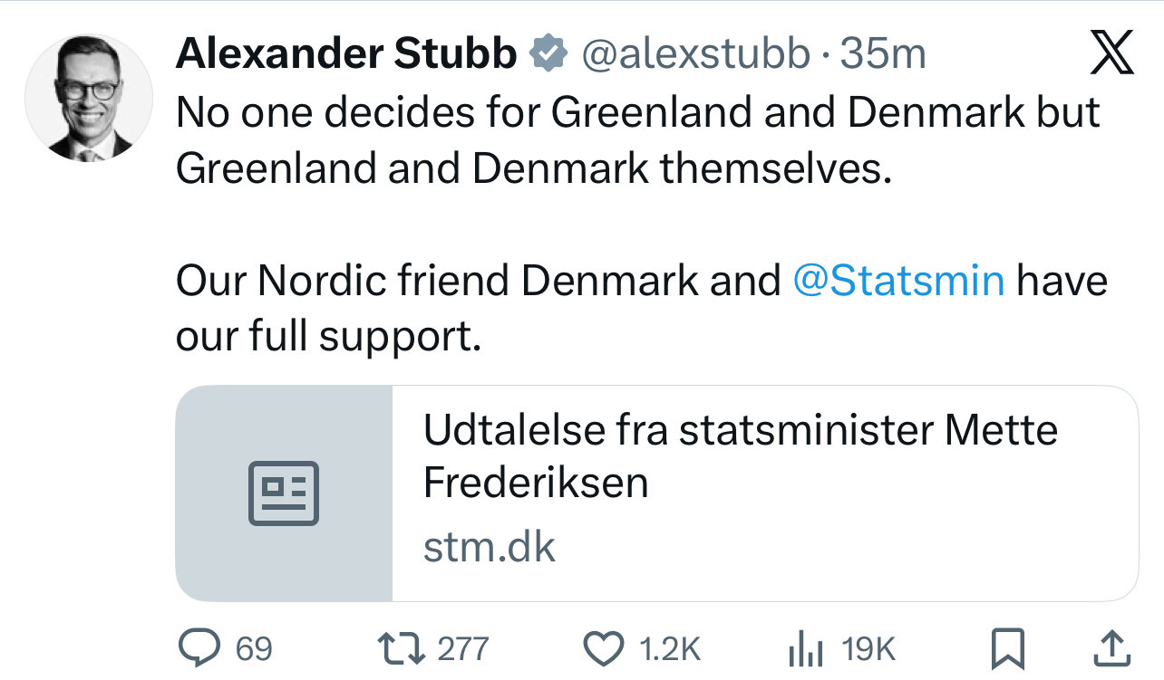Click the 35m timestamp
Image resolution: width=1164 pixels, height=680 pixels.
(x=883, y=54)
